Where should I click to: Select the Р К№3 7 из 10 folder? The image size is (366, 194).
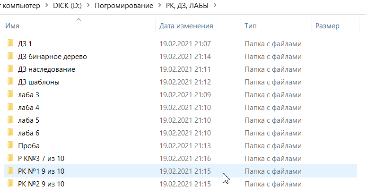[x=40, y=158]
